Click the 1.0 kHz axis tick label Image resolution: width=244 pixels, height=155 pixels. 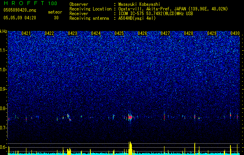[x=3, y=70]
